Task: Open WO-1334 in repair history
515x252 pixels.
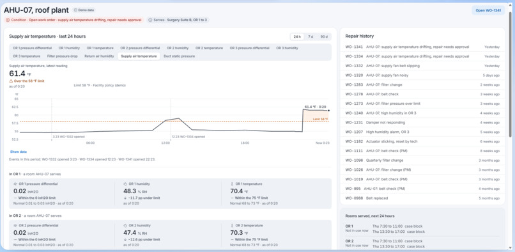Action: pos(422,56)
